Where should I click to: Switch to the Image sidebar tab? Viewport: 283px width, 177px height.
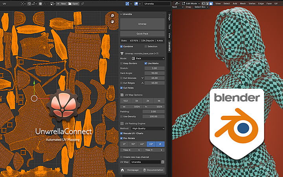(x=169, y=17)
